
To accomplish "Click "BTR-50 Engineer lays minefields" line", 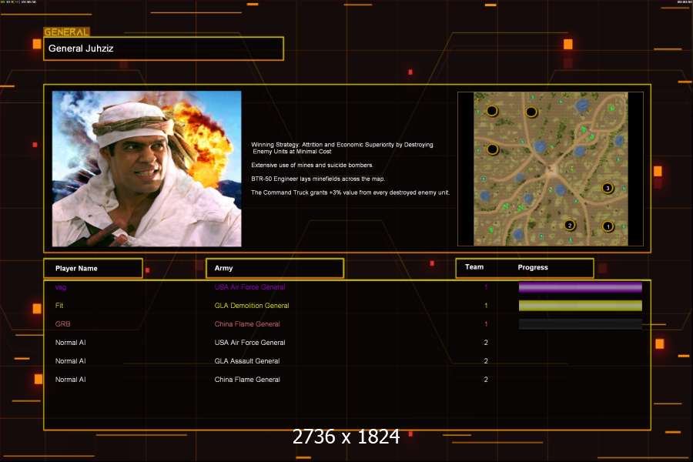I will pyautogui.click(x=318, y=179).
